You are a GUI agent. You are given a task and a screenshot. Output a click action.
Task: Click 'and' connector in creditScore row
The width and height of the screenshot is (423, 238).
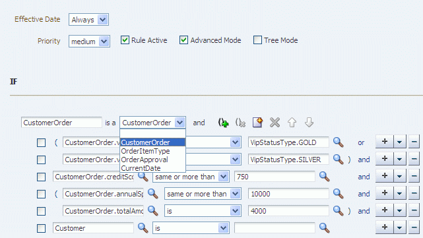[364, 177]
